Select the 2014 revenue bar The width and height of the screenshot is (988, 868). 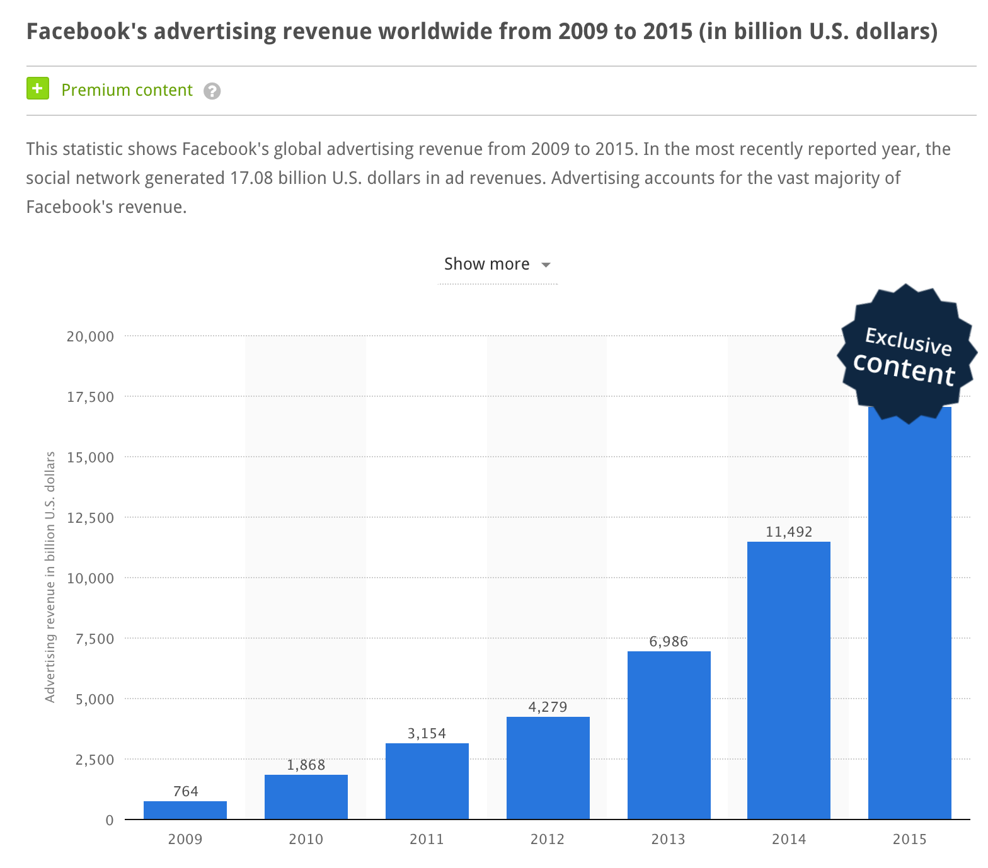coord(789,680)
